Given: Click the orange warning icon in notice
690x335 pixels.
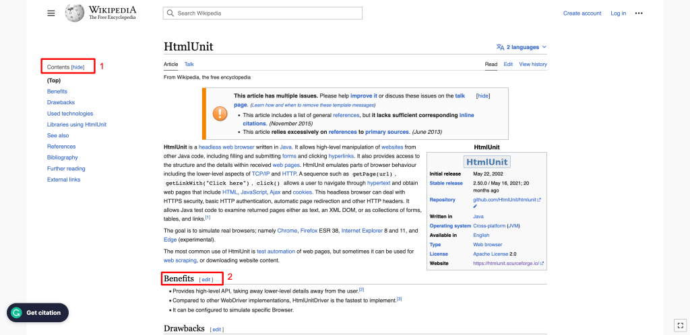Looking at the screenshot, I should click(x=220, y=114).
